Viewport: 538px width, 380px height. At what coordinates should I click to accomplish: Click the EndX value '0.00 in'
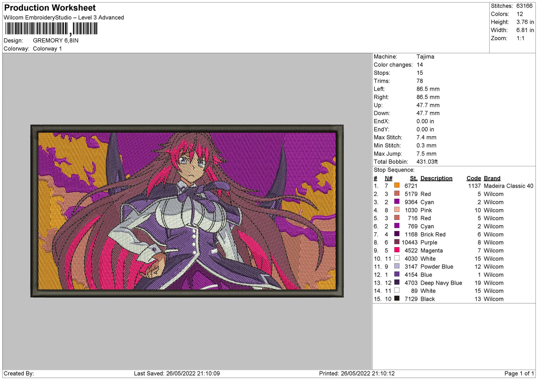(425, 121)
